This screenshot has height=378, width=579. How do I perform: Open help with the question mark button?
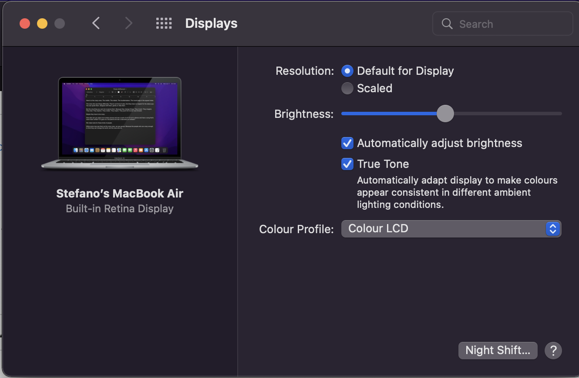tap(553, 350)
